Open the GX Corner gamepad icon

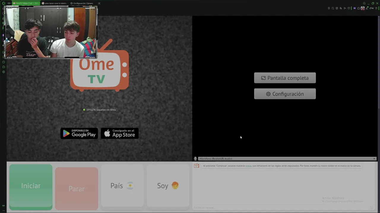coord(9,3)
